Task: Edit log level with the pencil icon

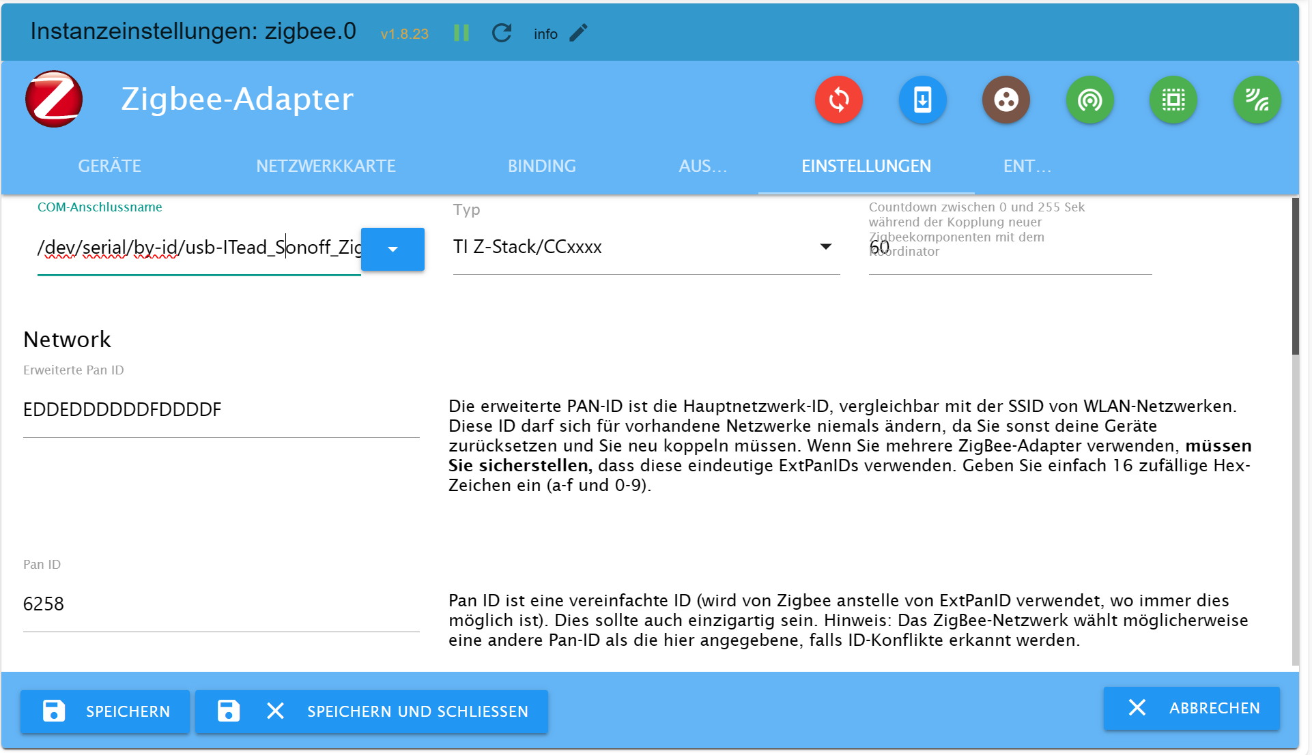Action: coord(578,33)
